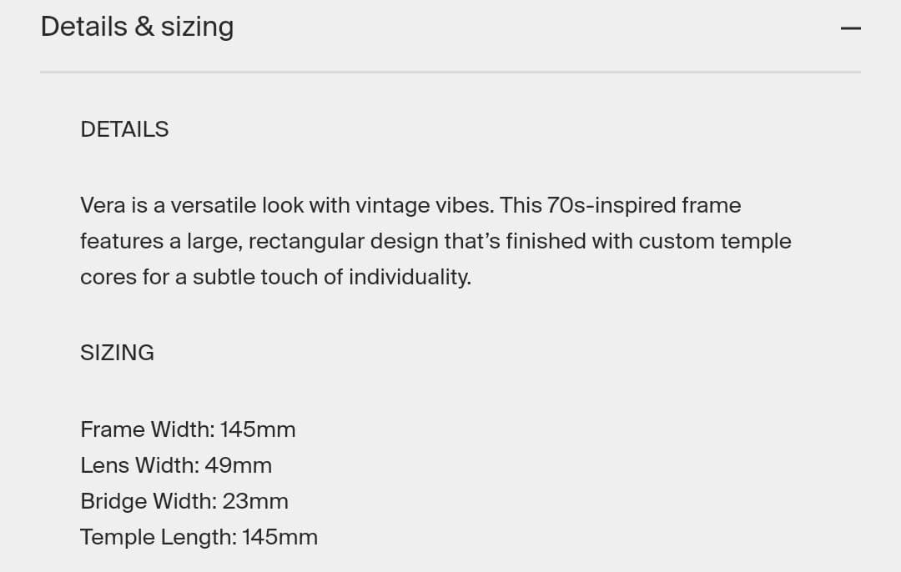Click the DETAILS subheading
Image resolution: width=901 pixels, height=572 pixels.
(124, 129)
